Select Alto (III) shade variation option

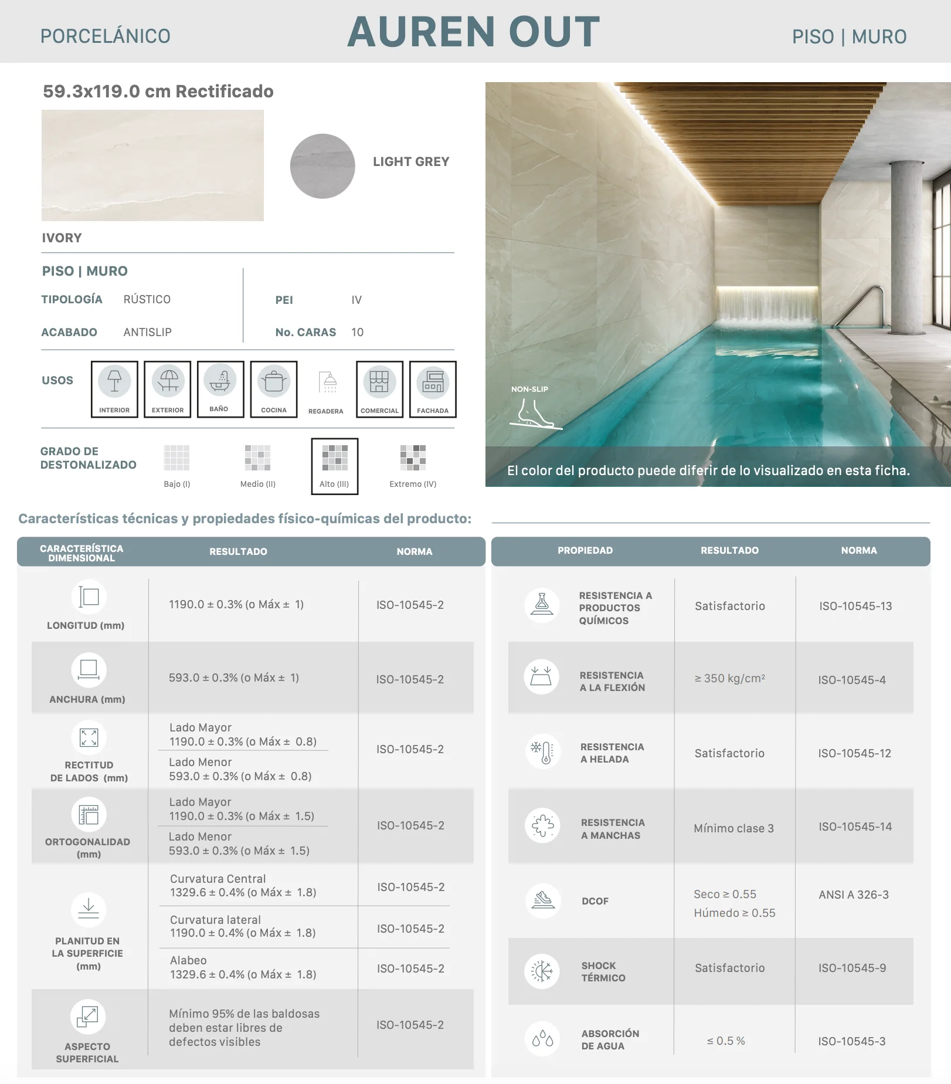point(335,466)
